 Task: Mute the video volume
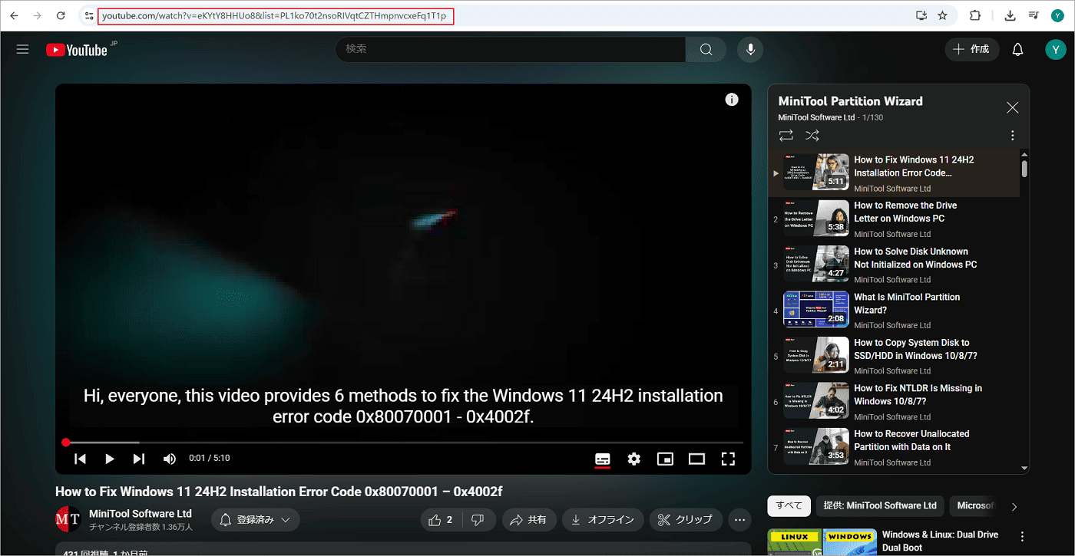pyautogui.click(x=170, y=459)
